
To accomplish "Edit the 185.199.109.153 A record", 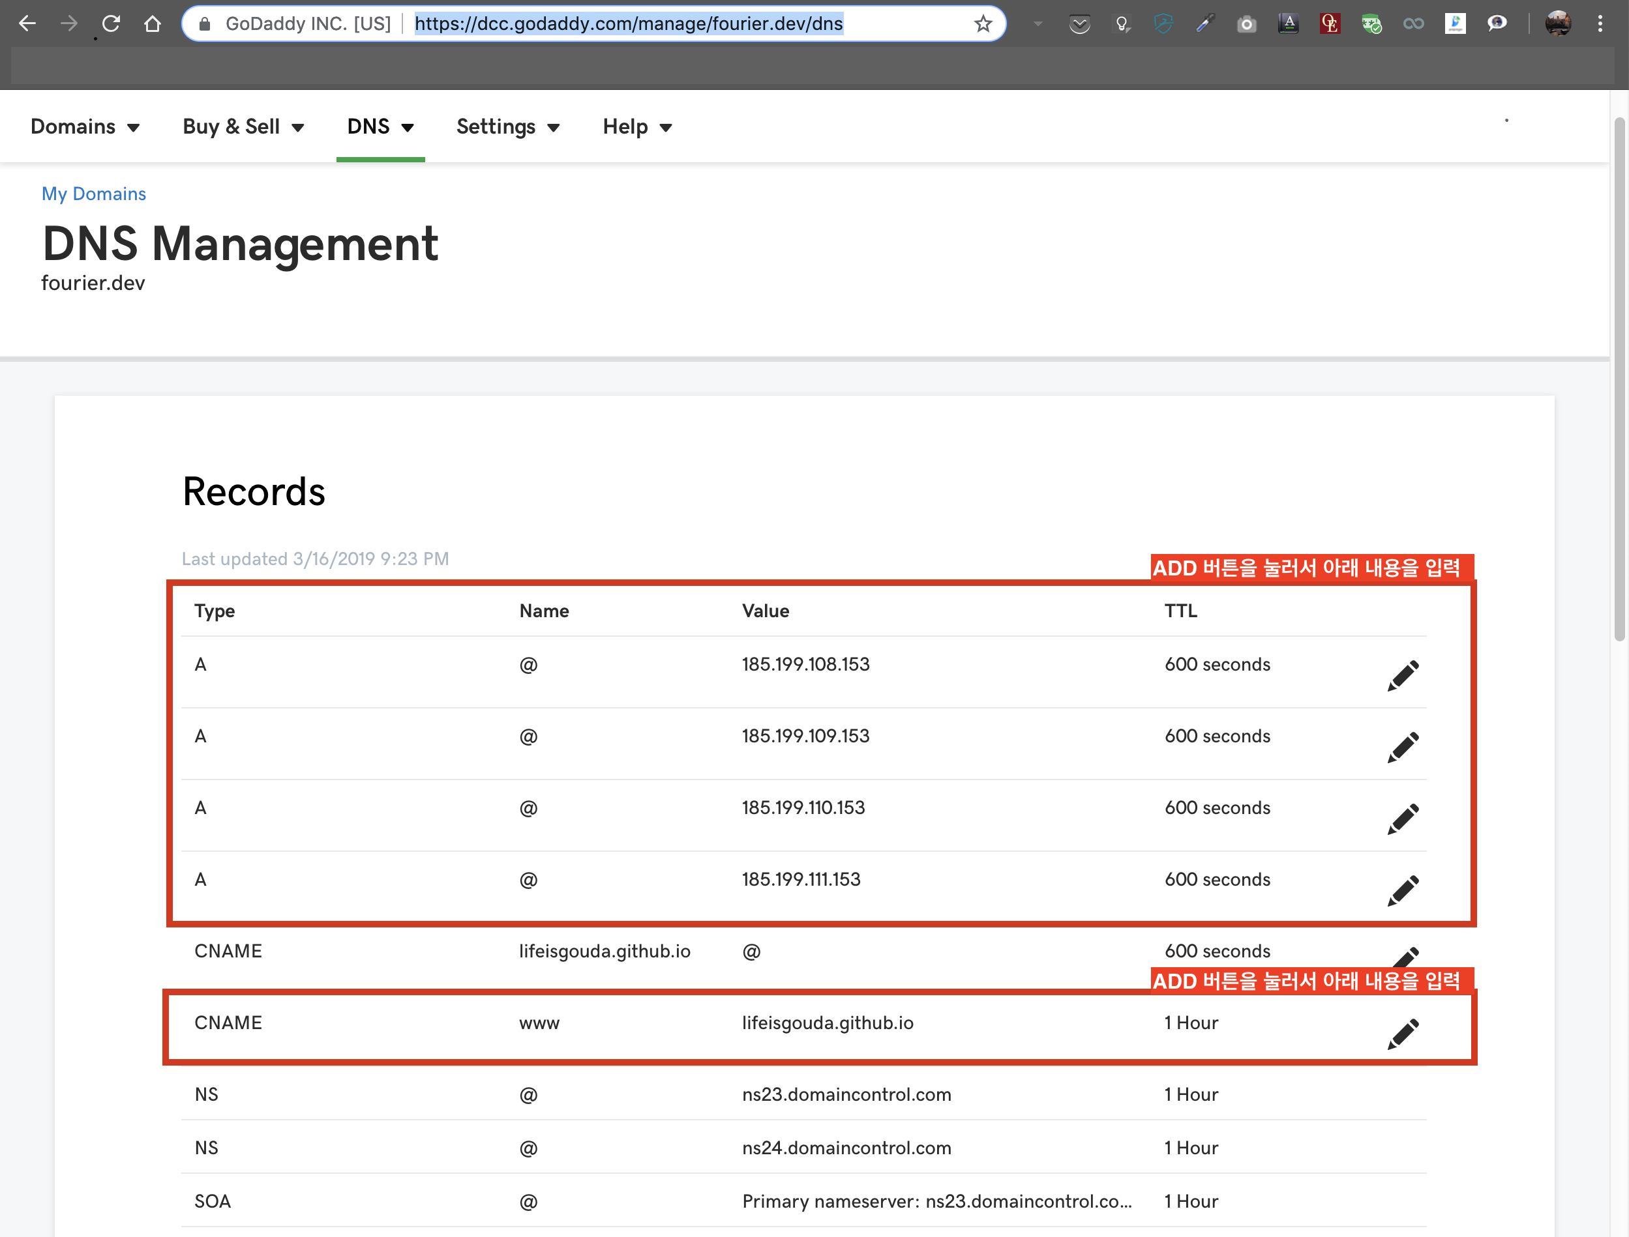I will point(1402,747).
